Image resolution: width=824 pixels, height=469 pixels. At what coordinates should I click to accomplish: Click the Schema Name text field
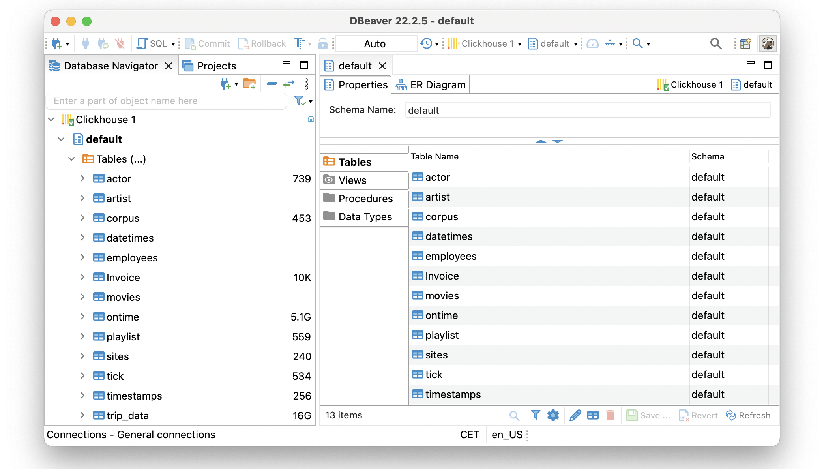[588, 110]
